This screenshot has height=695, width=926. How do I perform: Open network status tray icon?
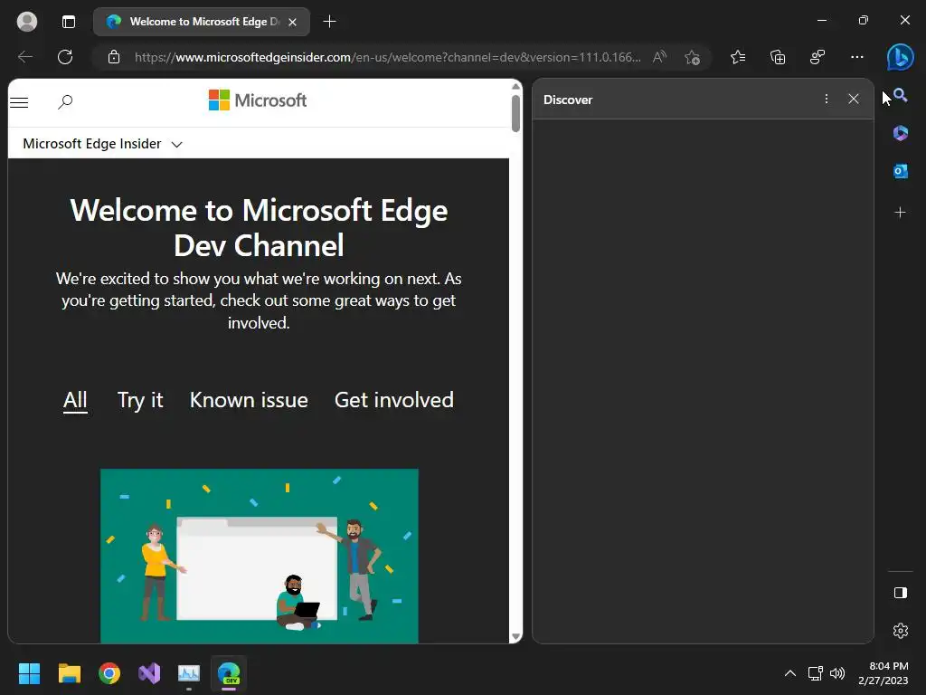pos(816,673)
